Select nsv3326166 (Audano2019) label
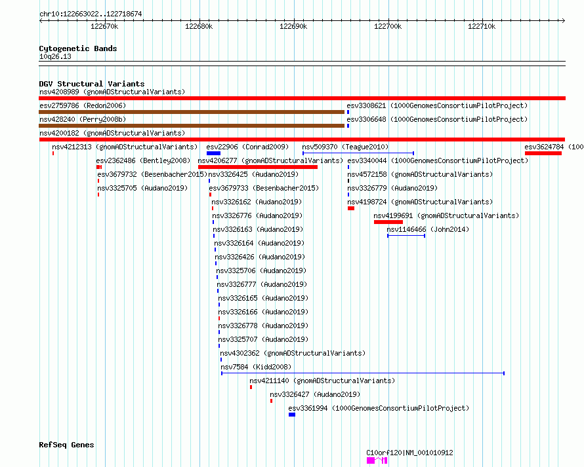584x467 pixels. 263,312
